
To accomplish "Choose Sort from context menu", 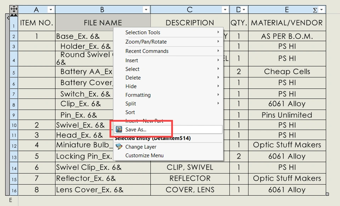I will [x=168, y=112].
